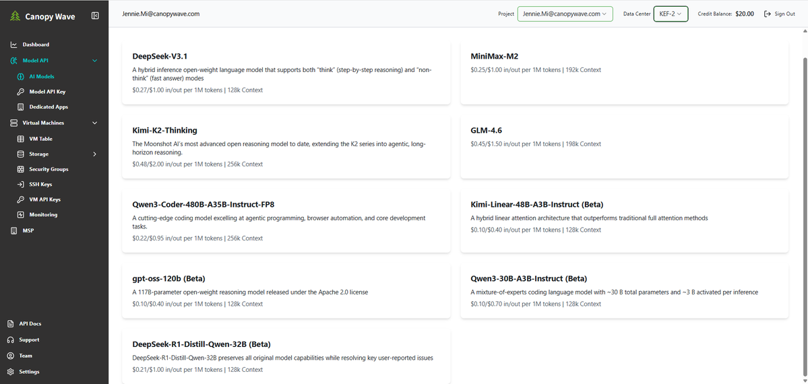Click the VM Table grid icon
The image size is (808, 384).
pyautogui.click(x=20, y=139)
